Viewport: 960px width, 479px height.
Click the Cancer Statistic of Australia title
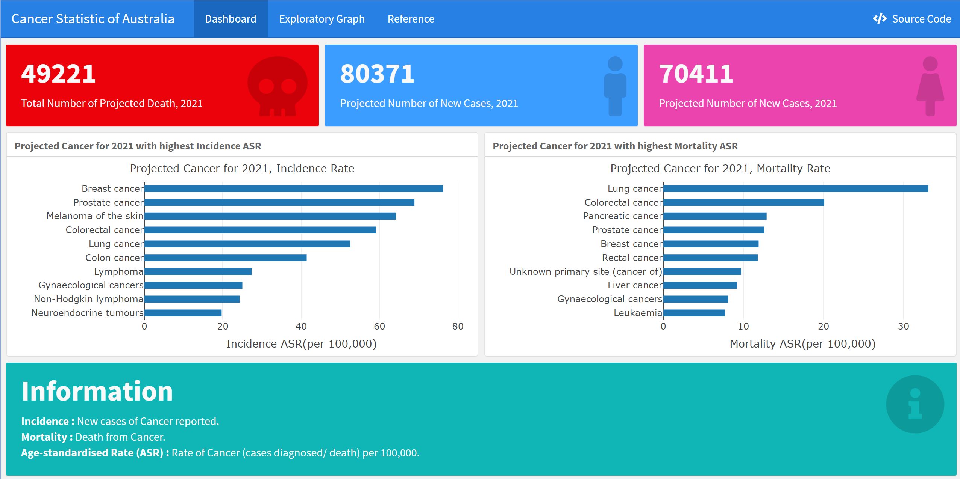(x=93, y=18)
